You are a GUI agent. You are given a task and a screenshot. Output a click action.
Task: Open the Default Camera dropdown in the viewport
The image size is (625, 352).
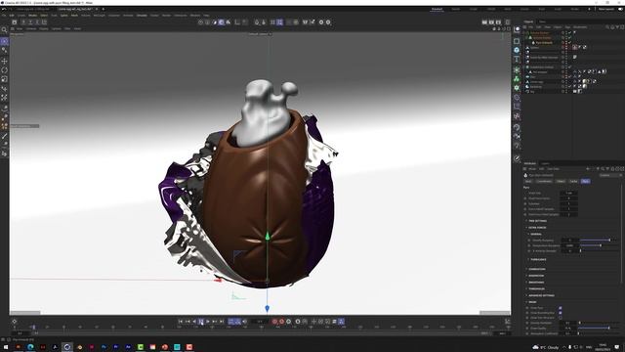[261, 34]
